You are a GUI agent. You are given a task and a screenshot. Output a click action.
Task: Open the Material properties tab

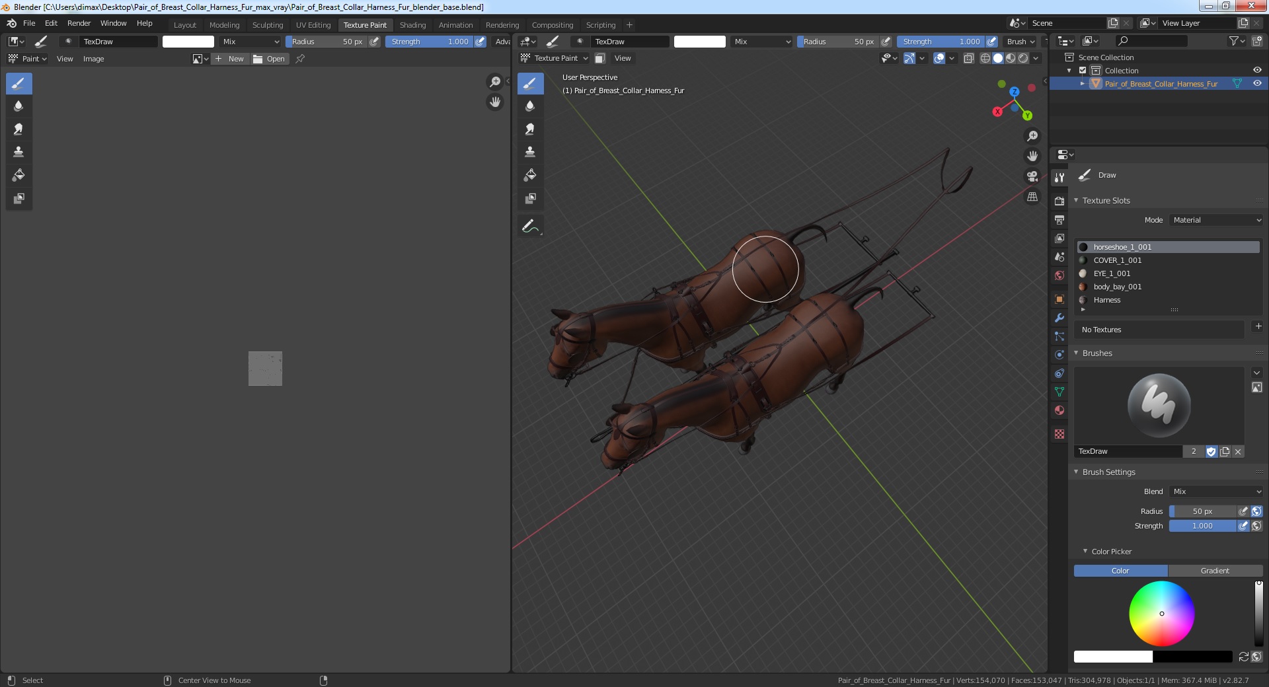tap(1059, 410)
